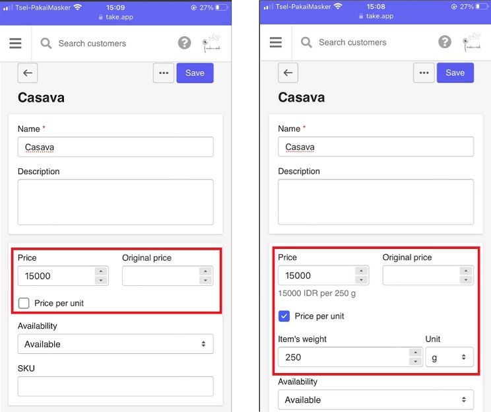The width and height of the screenshot is (491, 412).
Task: Increase Price with up stepper in left screenshot
Action: pyautogui.click(x=100, y=271)
